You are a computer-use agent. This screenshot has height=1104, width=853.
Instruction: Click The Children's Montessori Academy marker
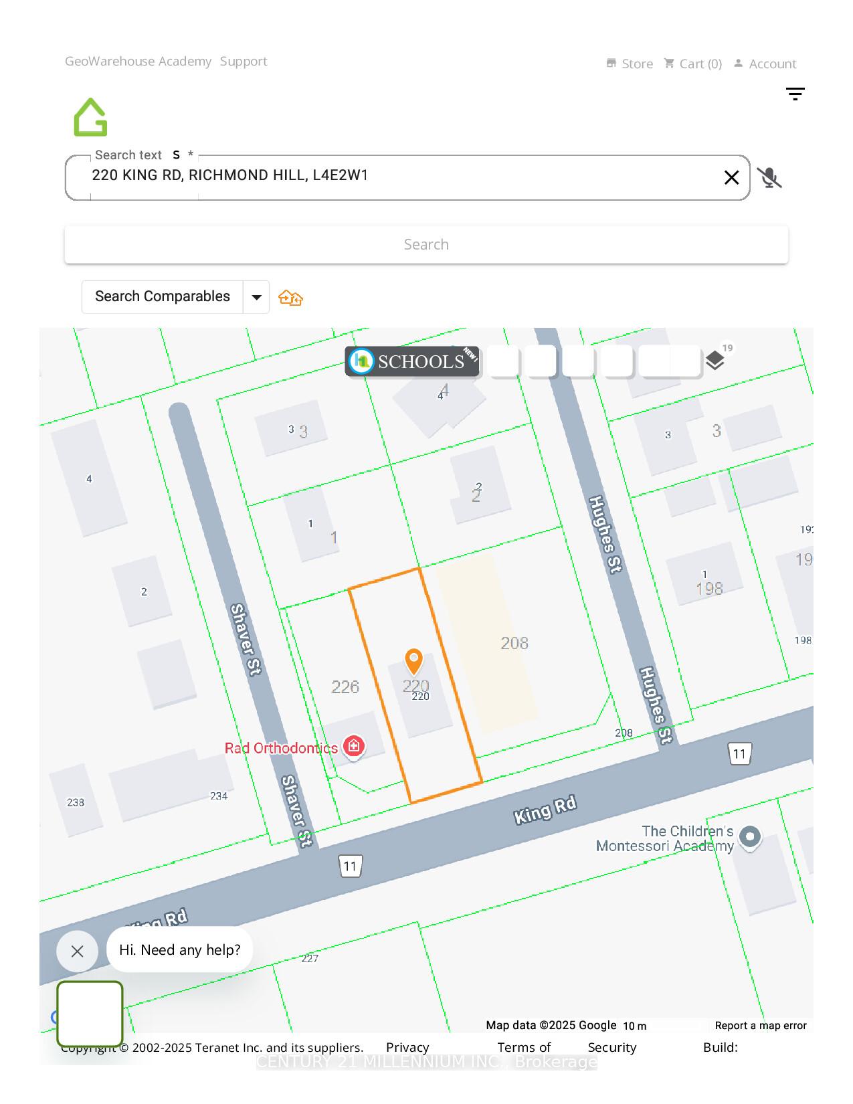pyautogui.click(x=750, y=837)
